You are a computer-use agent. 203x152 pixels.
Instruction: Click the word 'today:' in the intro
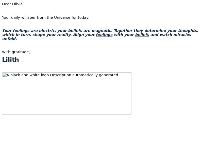[x=84, y=17]
